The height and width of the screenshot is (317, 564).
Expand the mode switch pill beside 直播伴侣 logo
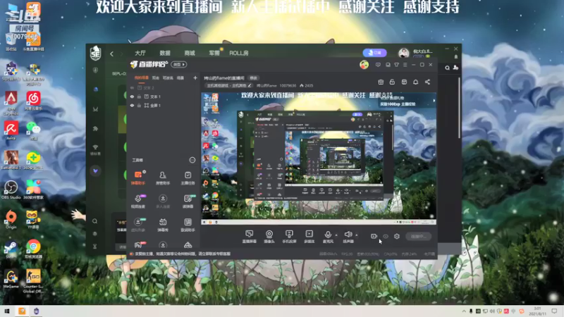[x=179, y=65]
